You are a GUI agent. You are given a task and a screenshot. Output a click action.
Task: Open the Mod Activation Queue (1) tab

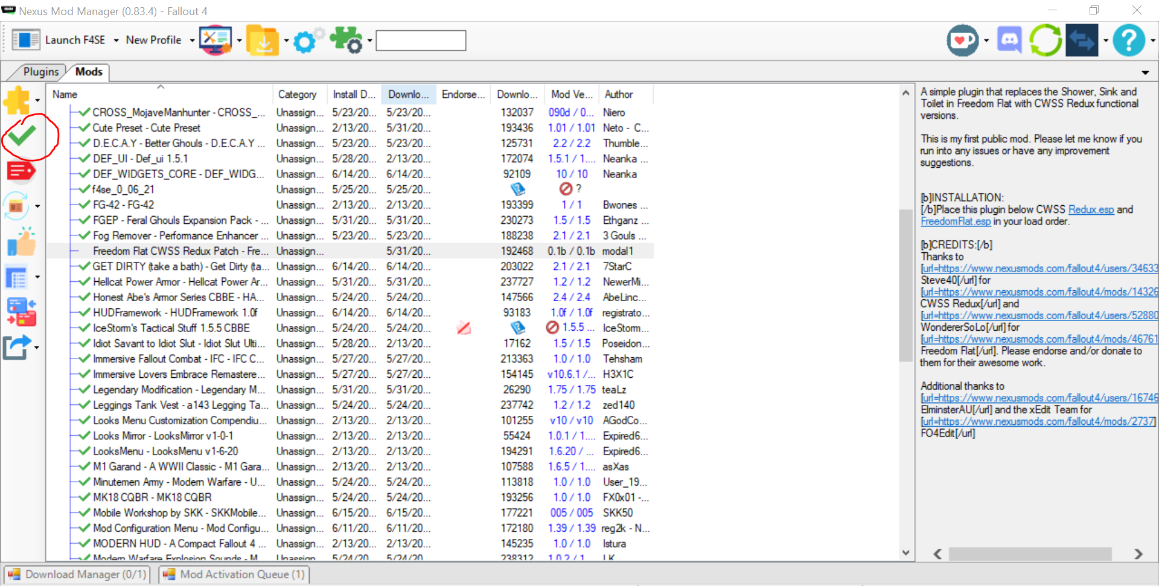[x=235, y=575]
